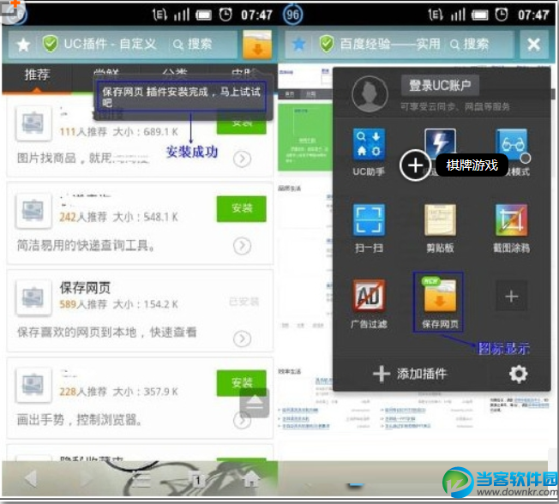Click text 保存喜欢的网页到本地，快速查看
Viewport: 559px width, 504px height.
click(106, 333)
